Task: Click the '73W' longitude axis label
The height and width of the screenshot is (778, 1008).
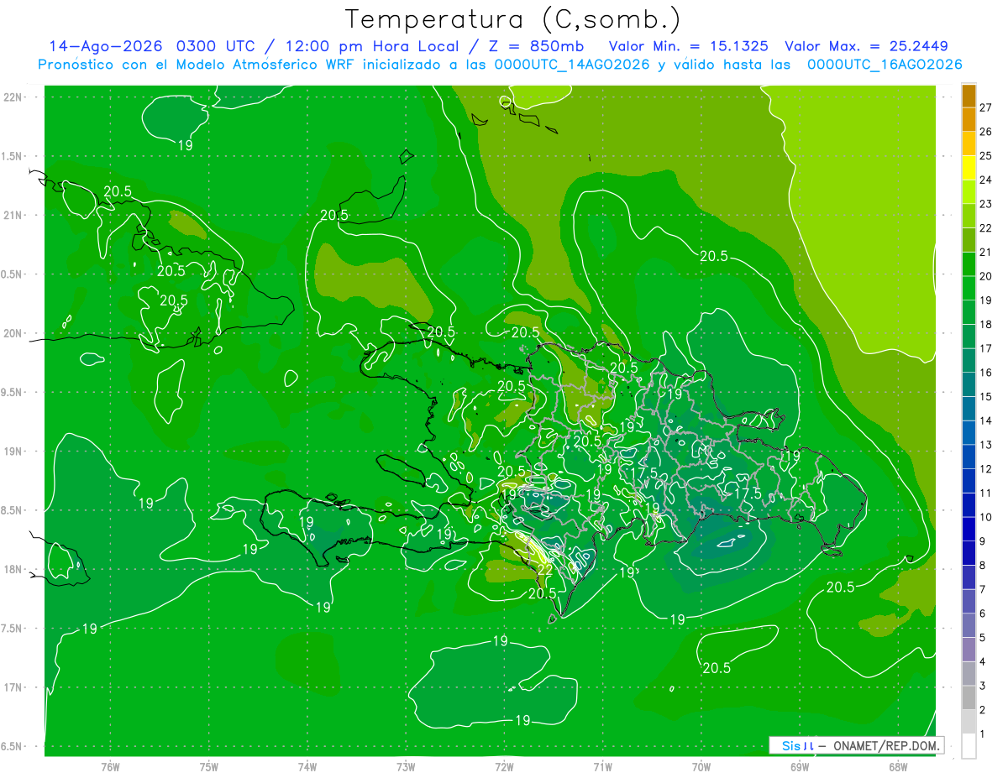Action: point(406,767)
